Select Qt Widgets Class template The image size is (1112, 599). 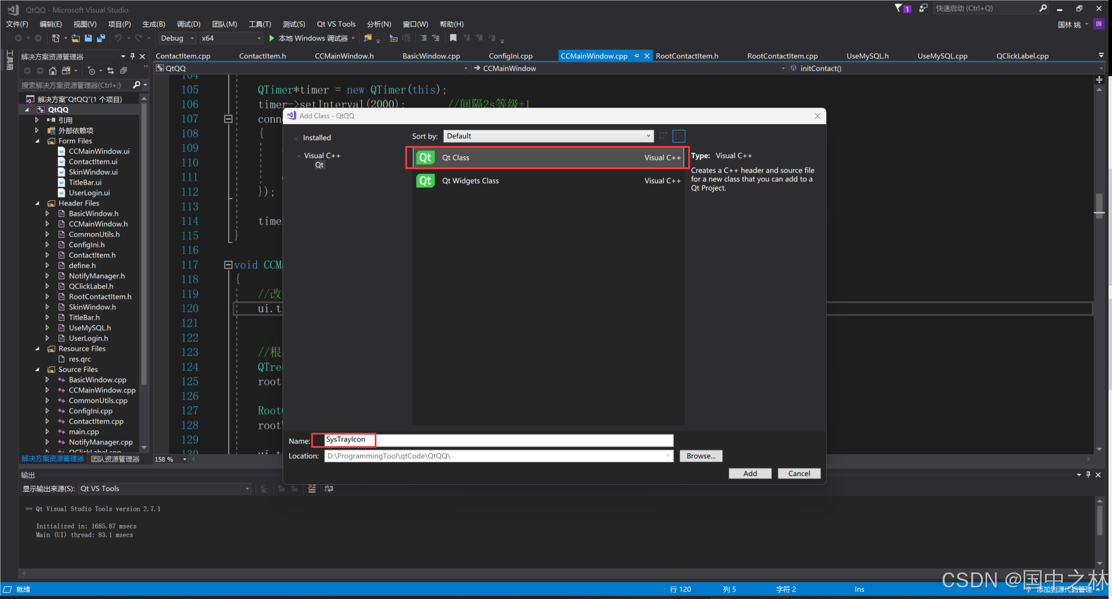[548, 181]
